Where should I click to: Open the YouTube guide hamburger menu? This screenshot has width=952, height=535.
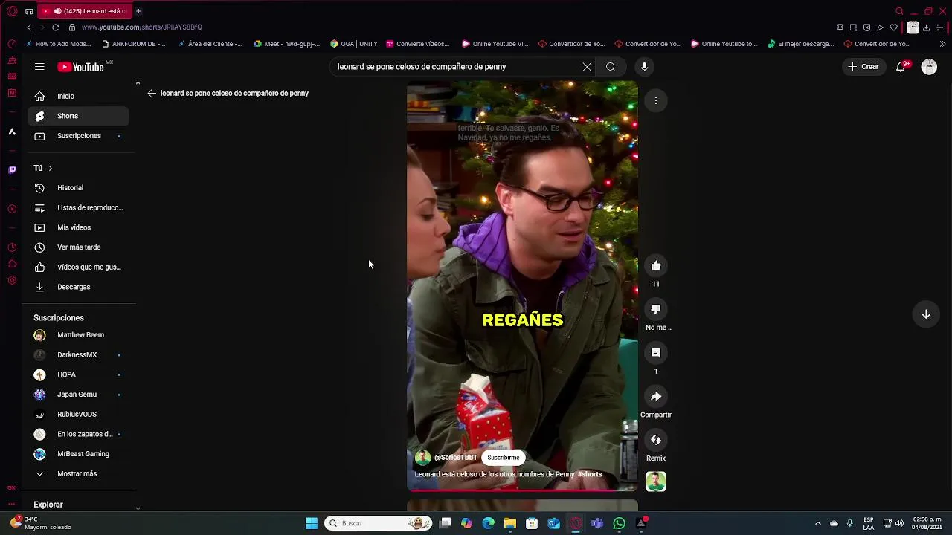click(39, 67)
